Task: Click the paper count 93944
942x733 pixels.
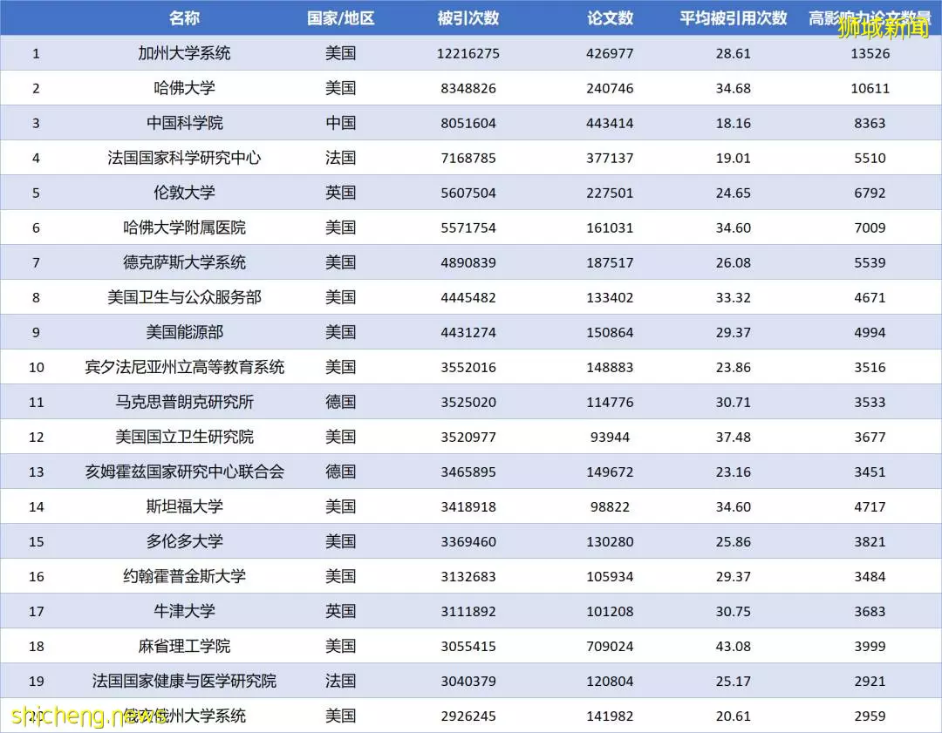Action: tap(610, 437)
